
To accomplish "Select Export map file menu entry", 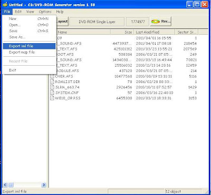I will (x=29, y=52).
